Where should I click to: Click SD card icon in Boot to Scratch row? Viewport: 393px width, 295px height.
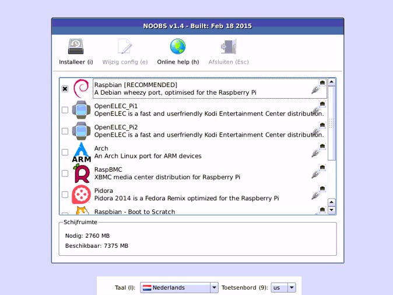[x=322, y=209]
